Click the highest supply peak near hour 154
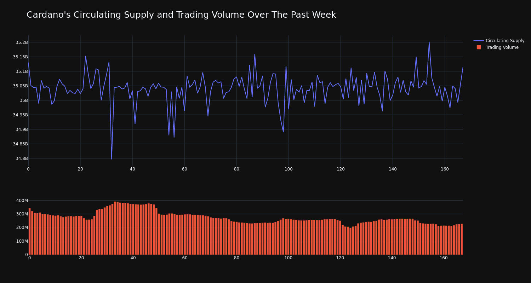The width and height of the screenshot is (531, 283). pos(429,42)
